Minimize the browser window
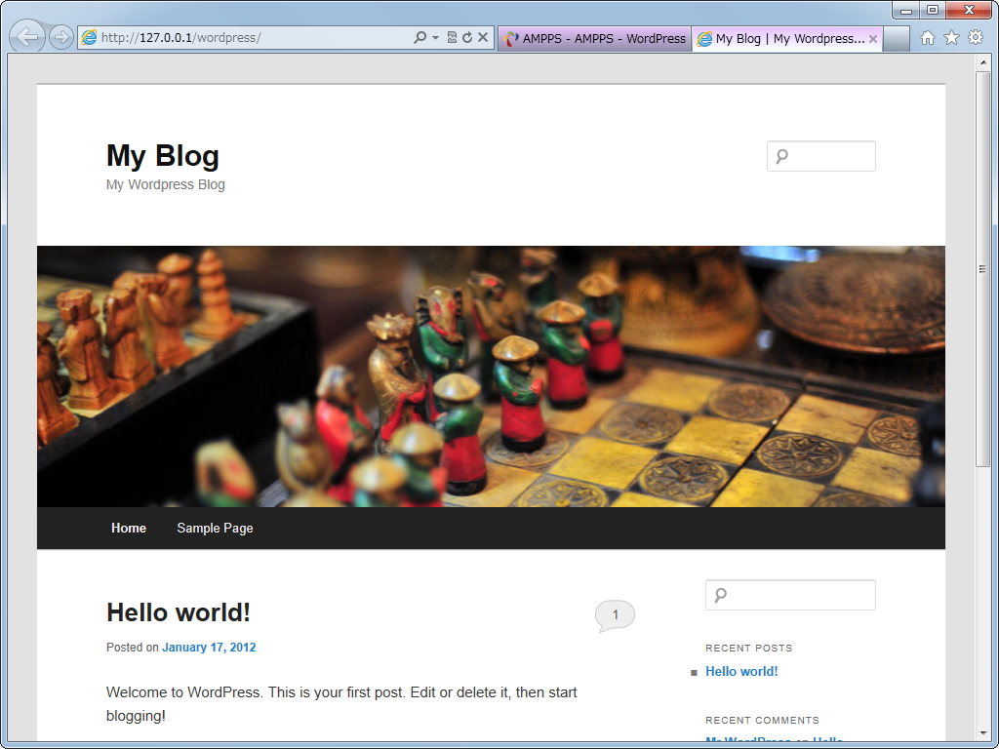 point(906,10)
